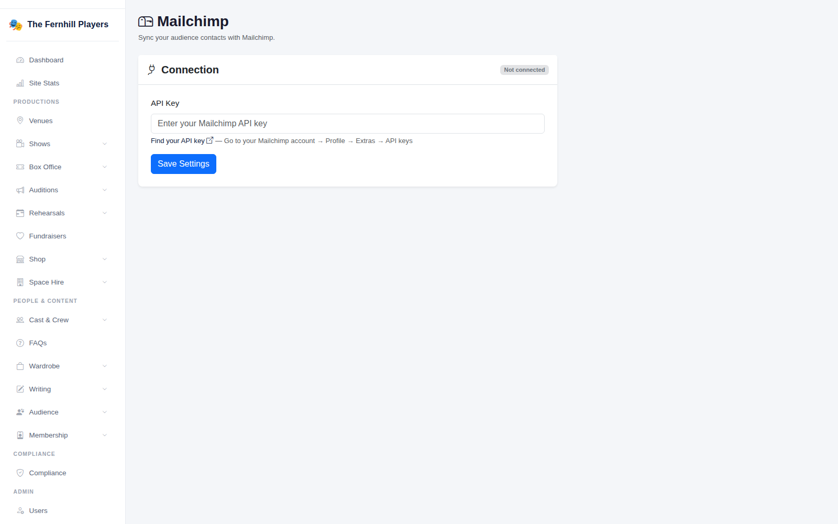
Task: Click the Connection section heading
Action: click(x=190, y=70)
